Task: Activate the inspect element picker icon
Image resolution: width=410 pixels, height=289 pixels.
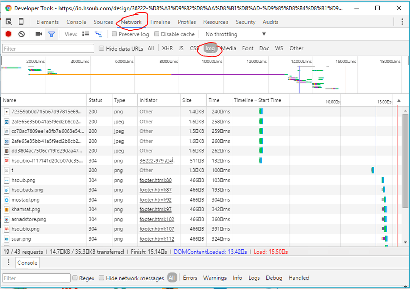Action: pos(9,22)
